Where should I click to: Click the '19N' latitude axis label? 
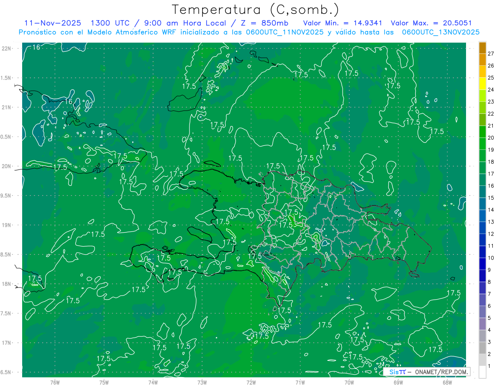[6, 225]
